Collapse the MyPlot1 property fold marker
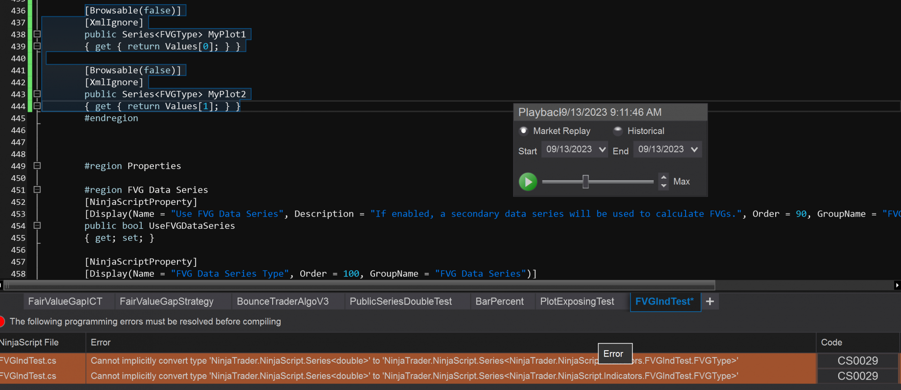 [37, 34]
